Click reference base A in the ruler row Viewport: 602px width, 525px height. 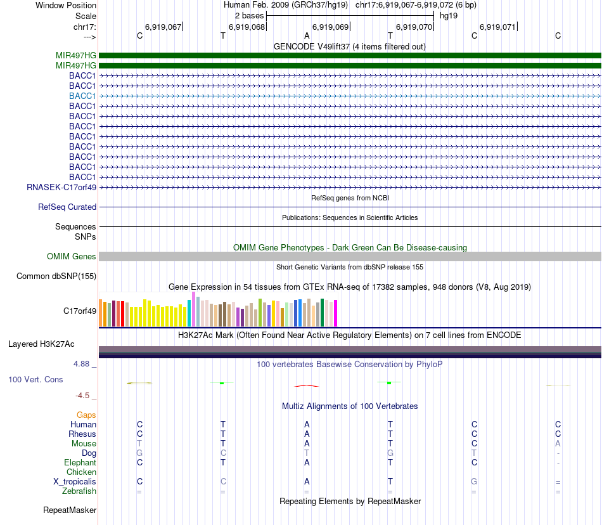tap(307, 36)
